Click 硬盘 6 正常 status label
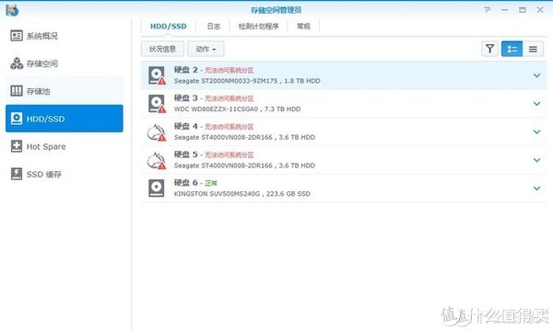This screenshot has width=553, height=331. (x=211, y=183)
